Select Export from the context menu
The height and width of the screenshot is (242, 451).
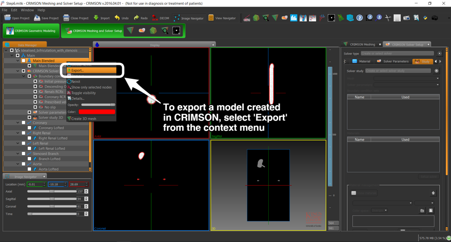[x=78, y=70]
